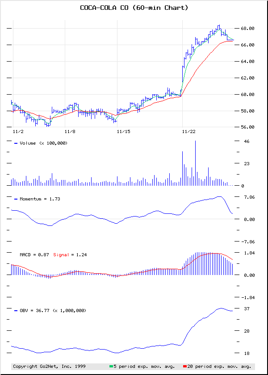Viewport: 268px width, 375px height.
Task: Click the Volume (x 100,000) legend label
Action: click(x=44, y=143)
